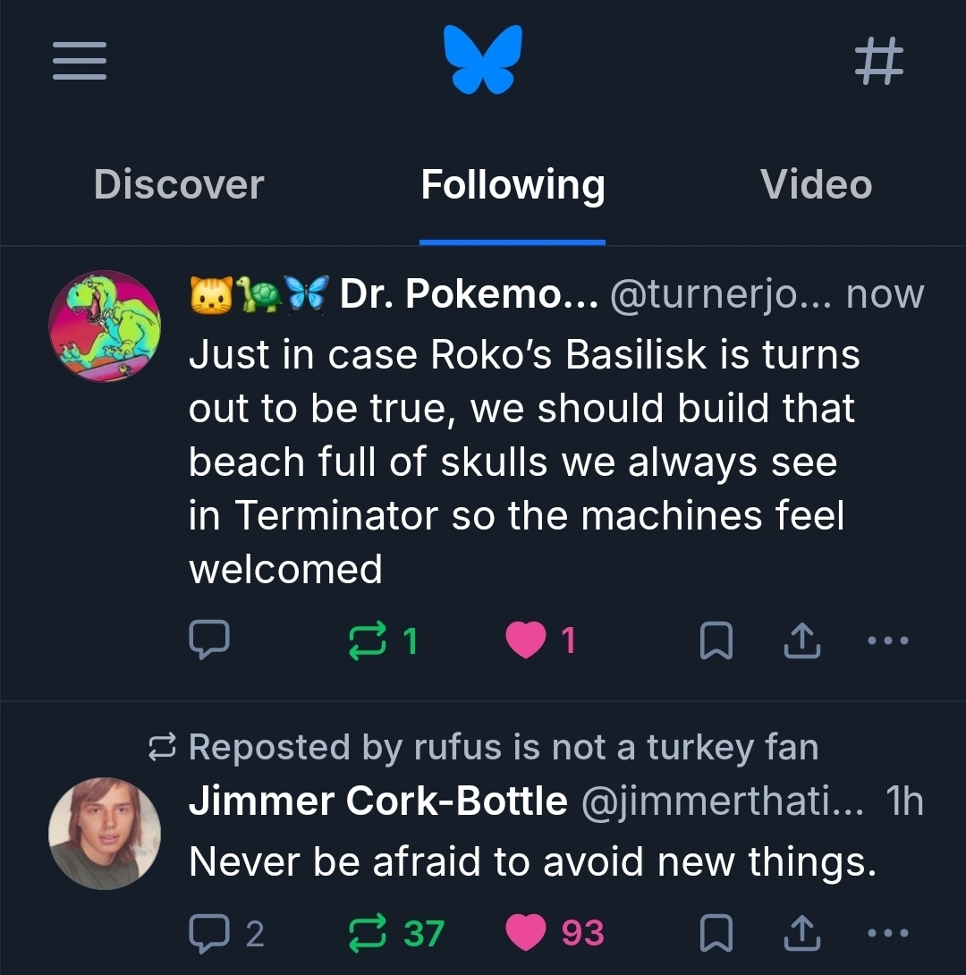This screenshot has height=975, width=966.
Task: Switch to the Discover tab
Action: (179, 185)
